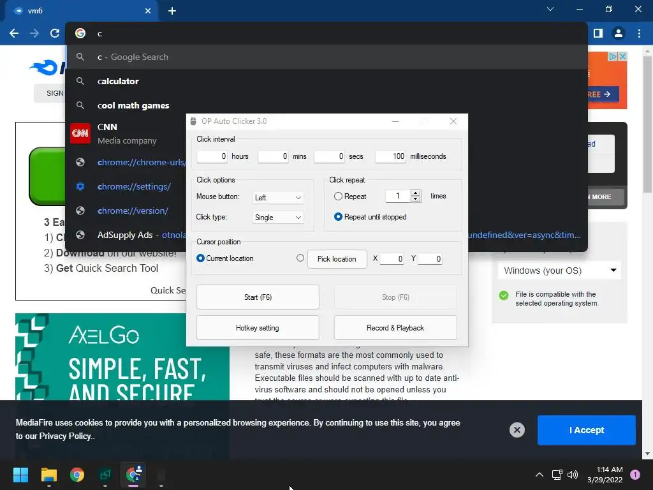Open the Windows (your OS) dropdown
653x490 pixels.
point(559,271)
